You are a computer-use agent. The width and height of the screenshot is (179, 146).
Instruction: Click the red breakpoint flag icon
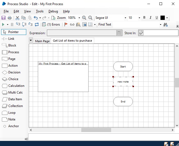pos(66,24)
